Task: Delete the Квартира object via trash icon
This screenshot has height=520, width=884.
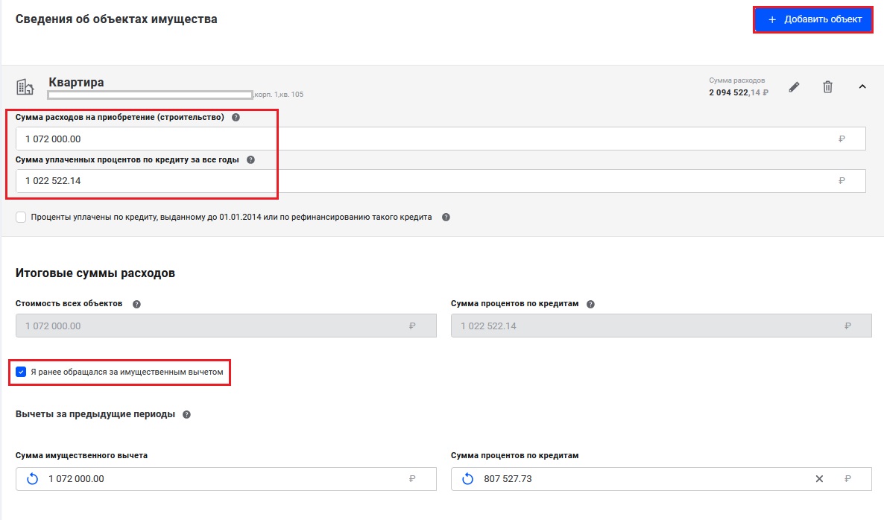Action: coord(827,87)
